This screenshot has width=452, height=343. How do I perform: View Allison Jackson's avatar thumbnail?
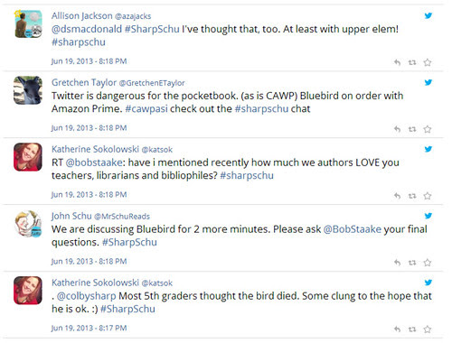click(28, 23)
